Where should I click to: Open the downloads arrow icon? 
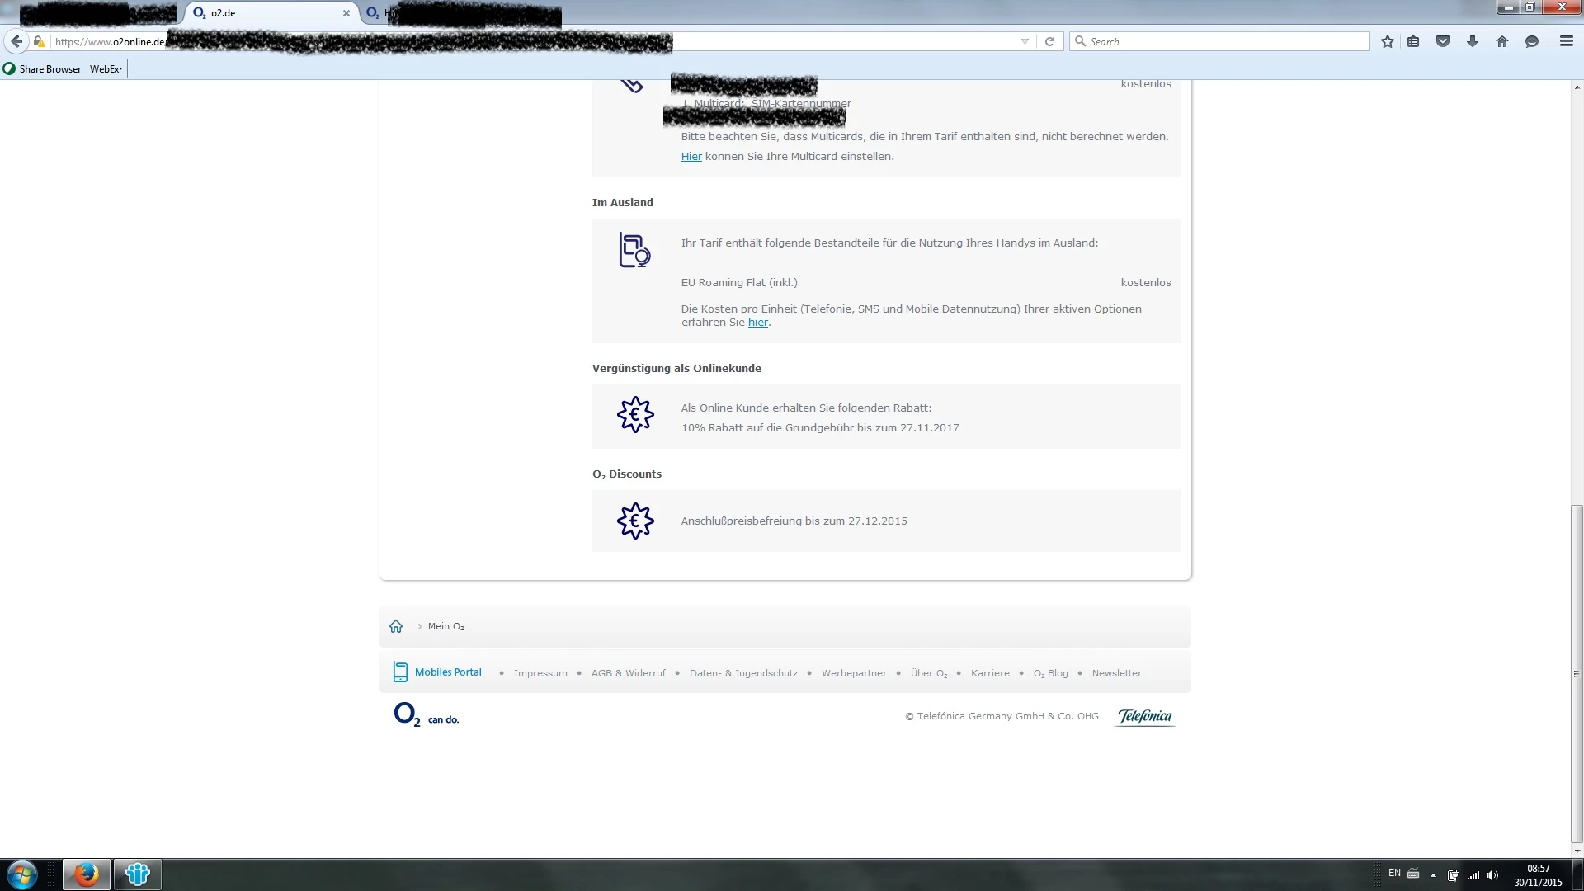[1473, 41]
